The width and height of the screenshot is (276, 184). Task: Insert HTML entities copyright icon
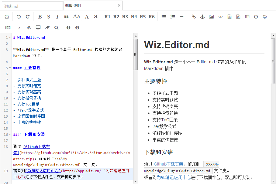click(x=265, y=17)
